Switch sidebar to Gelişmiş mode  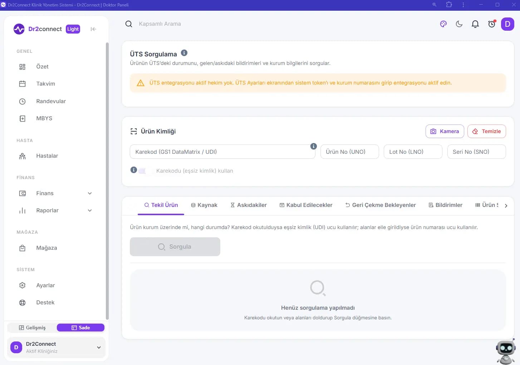(x=32, y=328)
